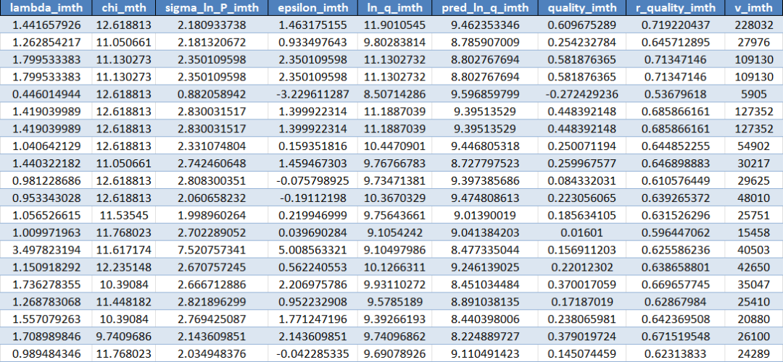
Task: Select lambda cell 0.989484346
Action: [46, 352]
